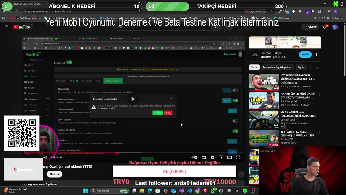Viewport: 346px width, 195px height.
Task: Open the 960 Grid System bookmark
Action: point(261,18)
